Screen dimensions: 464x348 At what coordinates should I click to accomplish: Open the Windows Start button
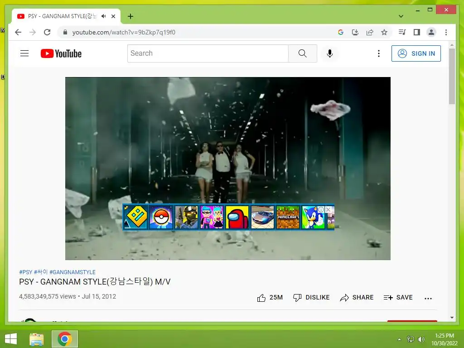click(x=11, y=339)
